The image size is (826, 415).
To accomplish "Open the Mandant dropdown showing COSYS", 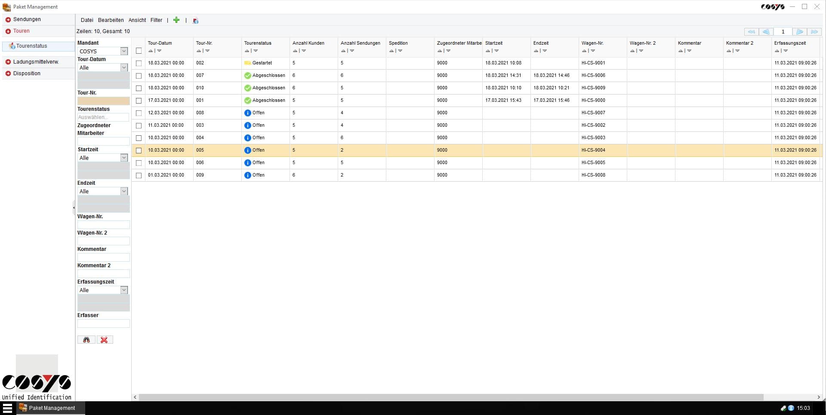I will (x=124, y=51).
